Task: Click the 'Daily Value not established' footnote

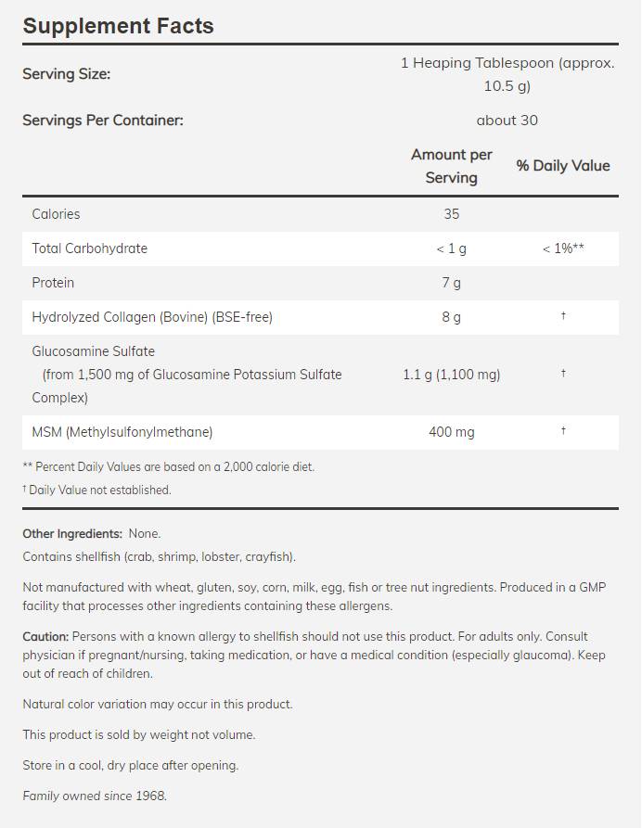Action: 99,490
